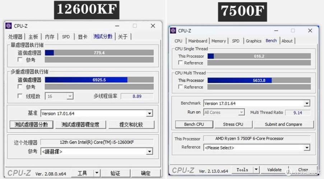Open the 处理器 tab in left window
The height and width of the screenshot is (179, 324).
[x=15, y=37]
